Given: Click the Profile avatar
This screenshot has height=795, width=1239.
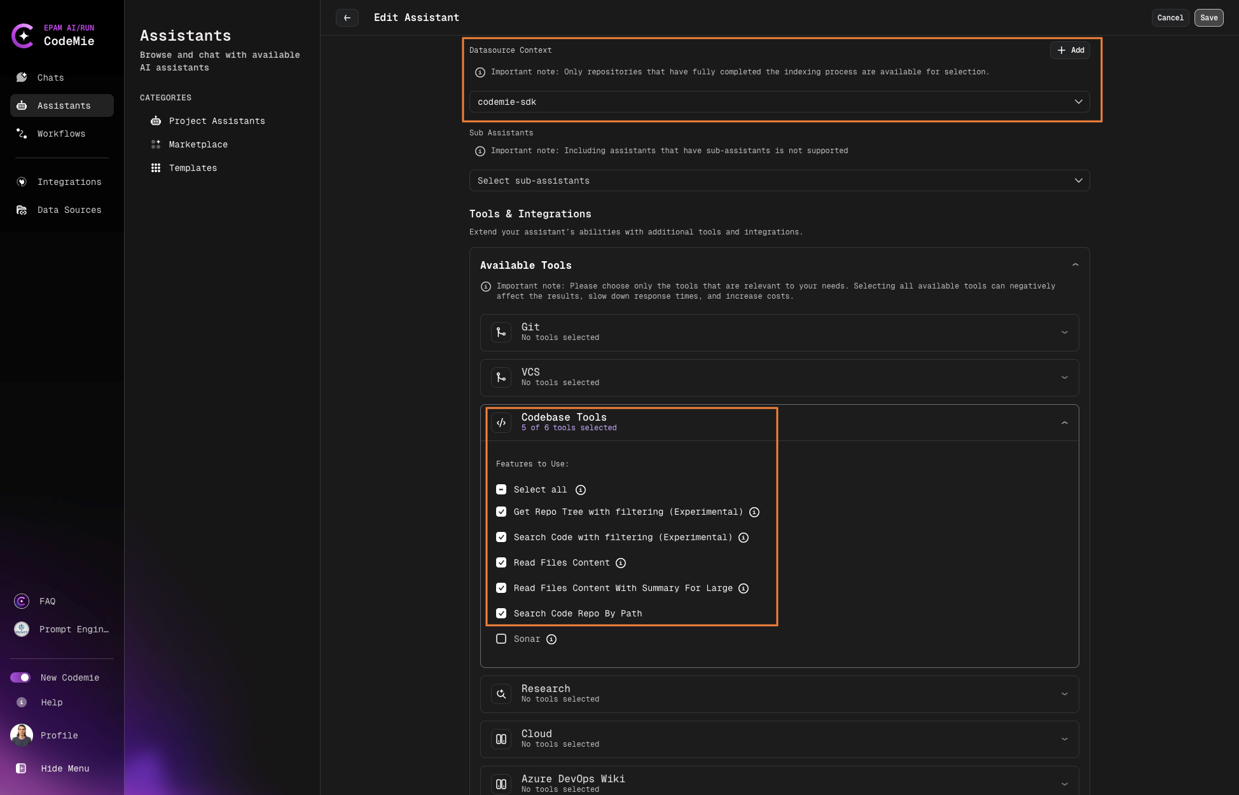Looking at the screenshot, I should [21, 735].
